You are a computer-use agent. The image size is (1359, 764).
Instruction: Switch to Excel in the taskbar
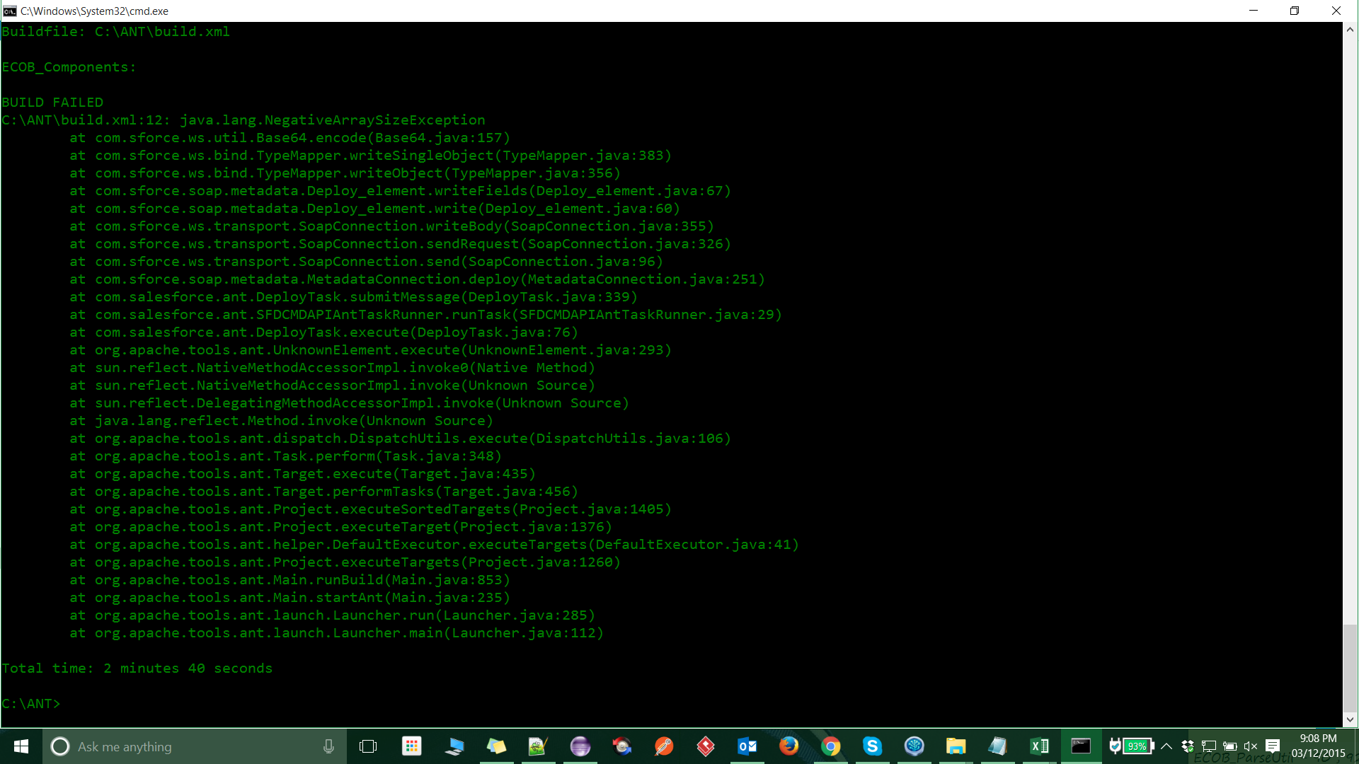pos(1039,746)
